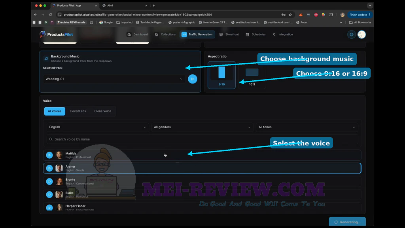Open the Clone Voice tab
Image resolution: width=405 pixels, height=228 pixels.
[102, 111]
